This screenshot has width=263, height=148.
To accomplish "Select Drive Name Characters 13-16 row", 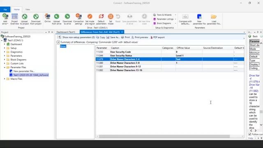I will 170,70.
